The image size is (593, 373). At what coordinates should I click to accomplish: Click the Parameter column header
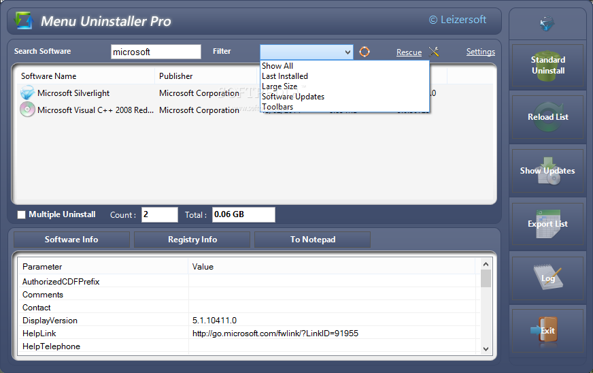103,267
